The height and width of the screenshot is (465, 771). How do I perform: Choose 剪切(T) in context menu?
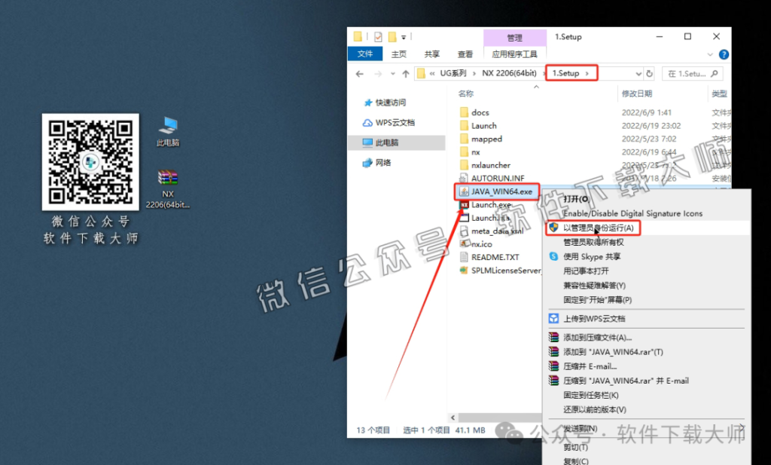(576, 447)
